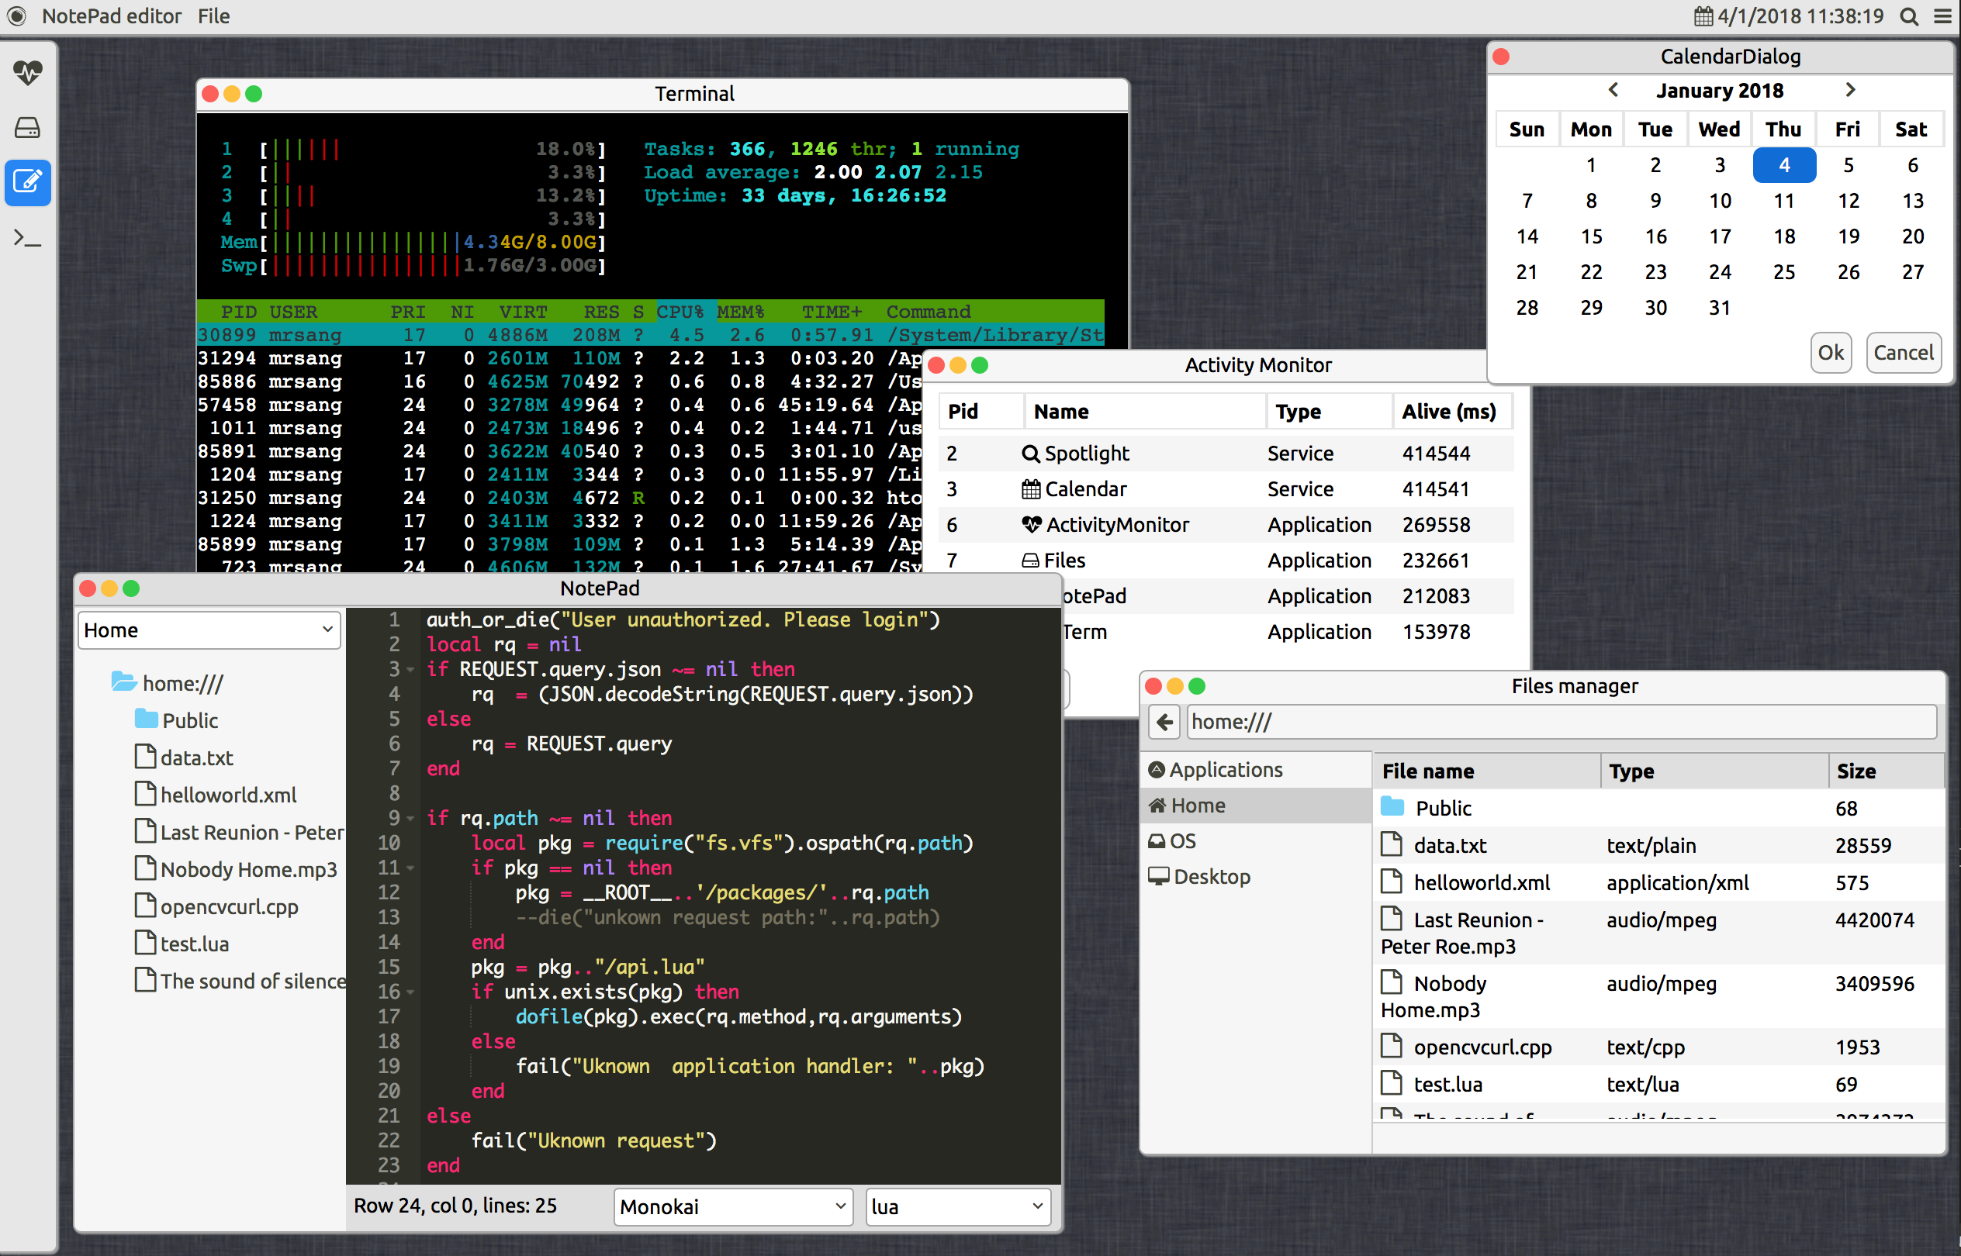This screenshot has height=1256, width=1961.
Task: Click NotePad editor app menu
Action: click(112, 16)
